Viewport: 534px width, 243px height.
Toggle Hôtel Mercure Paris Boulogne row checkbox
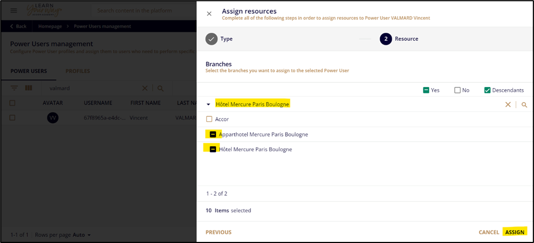[x=213, y=149]
